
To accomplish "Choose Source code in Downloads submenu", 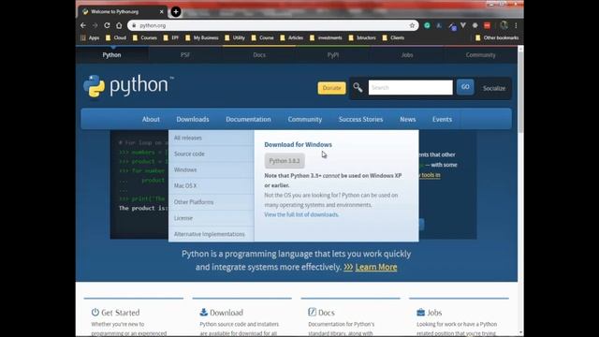I will [212, 154].
